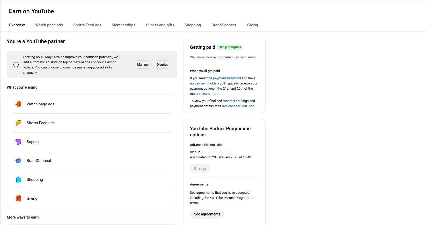Click the Associated on 23 February 2025 text
The image size is (426, 225).
pyautogui.click(x=221, y=157)
